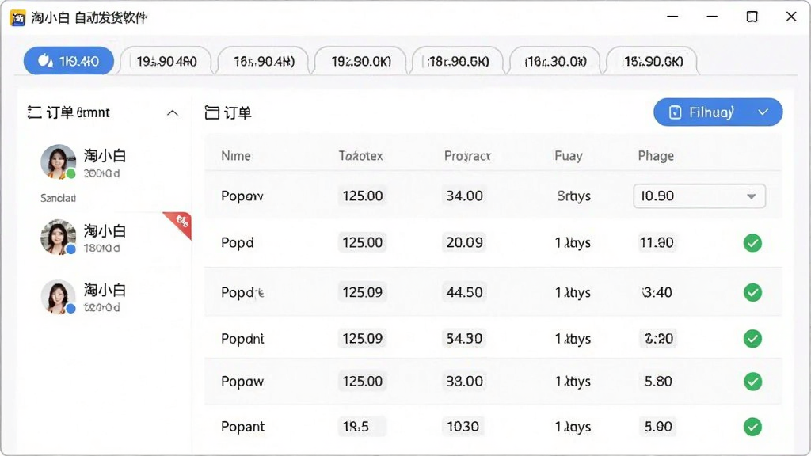Viewport: 811px width, 456px height.
Task: Toggle the green check in 44.50 row
Action: pyautogui.click(x=752, y=292)
